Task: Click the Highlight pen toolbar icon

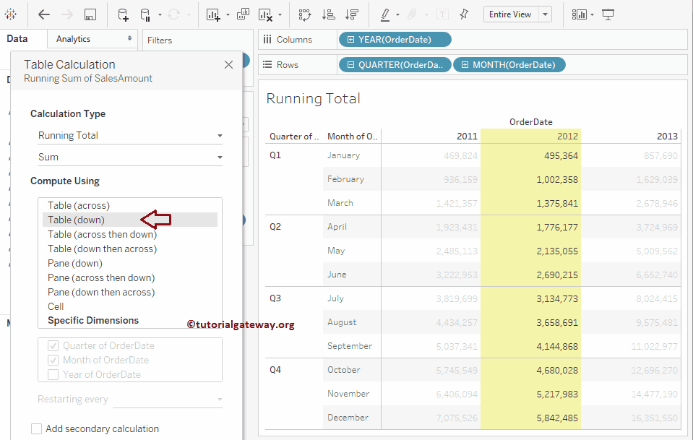Action: point(385,14)
